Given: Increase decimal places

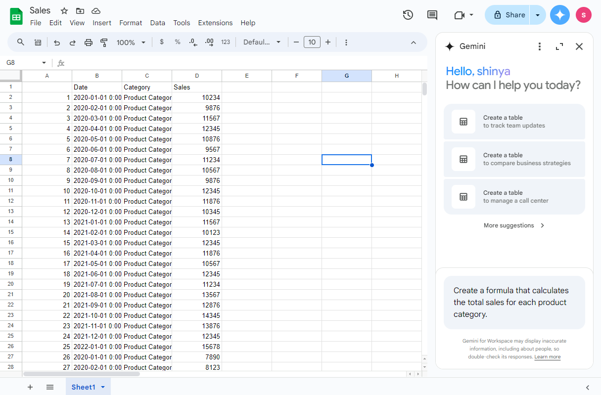Looking at the screenshot, I should pos(209,43).
